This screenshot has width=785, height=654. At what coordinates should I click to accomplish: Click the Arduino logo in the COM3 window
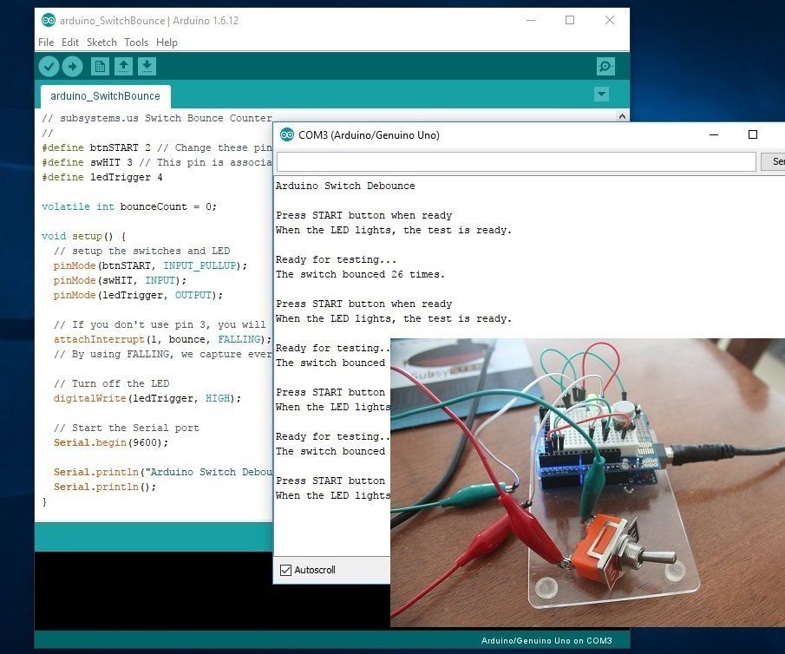click(x=287, y=134)
